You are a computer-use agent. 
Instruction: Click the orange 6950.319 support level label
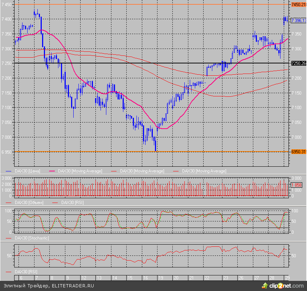point(298,152)
